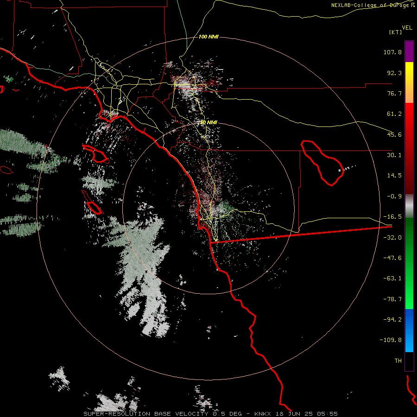Select the -109.8 velocity scale value
This screenshot has width=417, height=417.
pyautogui.click(x=391, y=340)
